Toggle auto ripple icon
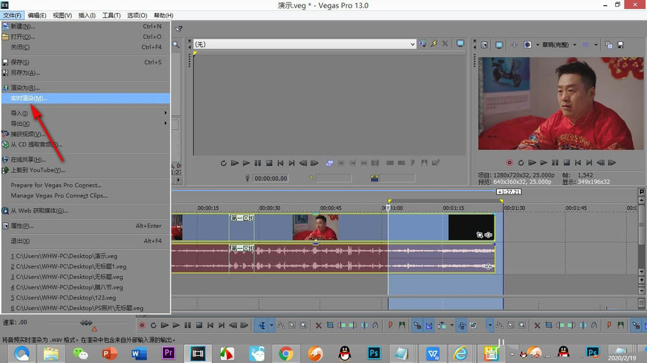The image size is (647, 363). coord(442,325)
